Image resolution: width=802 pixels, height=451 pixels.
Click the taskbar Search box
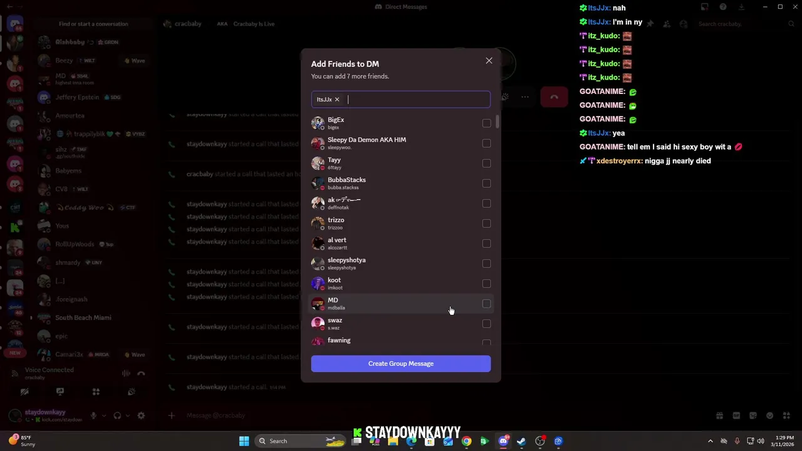click(x=301, y=441)
